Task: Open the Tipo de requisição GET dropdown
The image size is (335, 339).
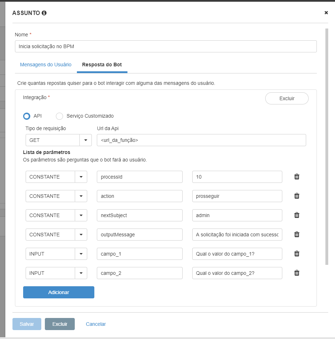Action: pyautogui.click(x=85, y=140)
